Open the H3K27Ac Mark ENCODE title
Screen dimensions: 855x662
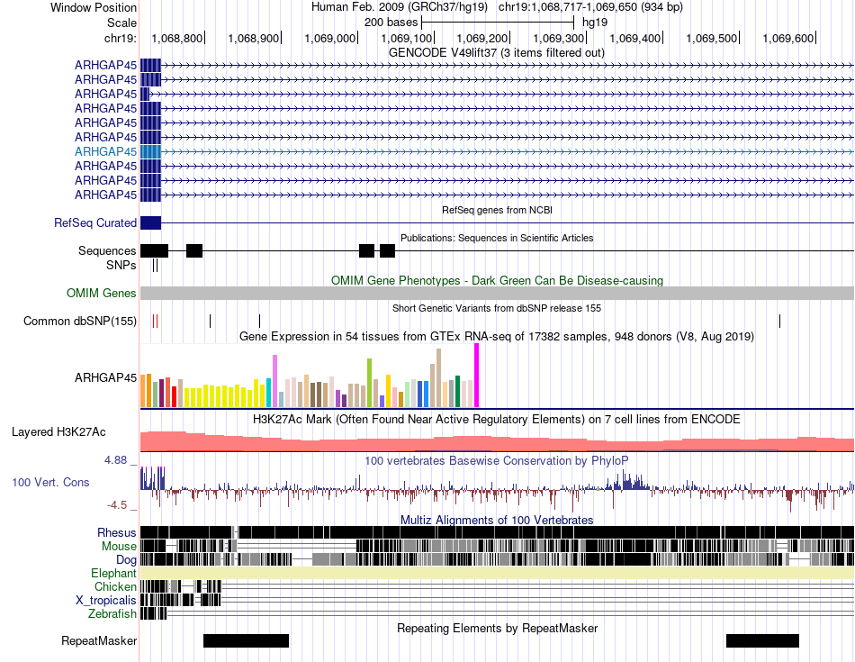click(x=497, y=419)
